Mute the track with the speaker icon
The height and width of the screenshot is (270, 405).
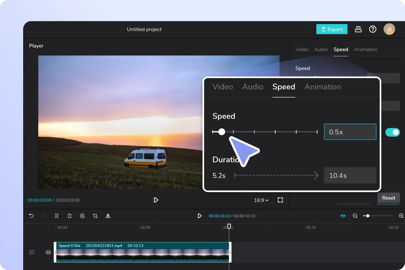[48, 252]
